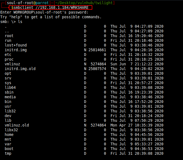The height and width of the screenshot is (160, 183).
Task: Click the 'initrd.img' file name
Action: pos(16,50)
